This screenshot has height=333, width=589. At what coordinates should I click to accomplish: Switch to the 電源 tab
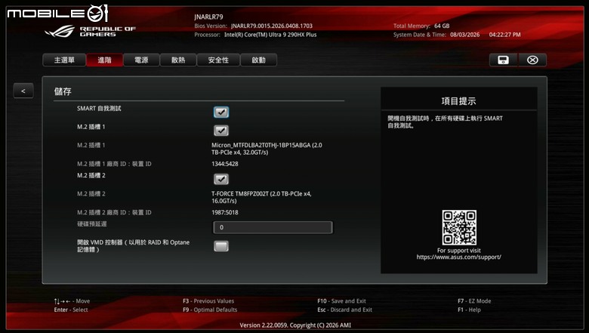pos(141,60)
